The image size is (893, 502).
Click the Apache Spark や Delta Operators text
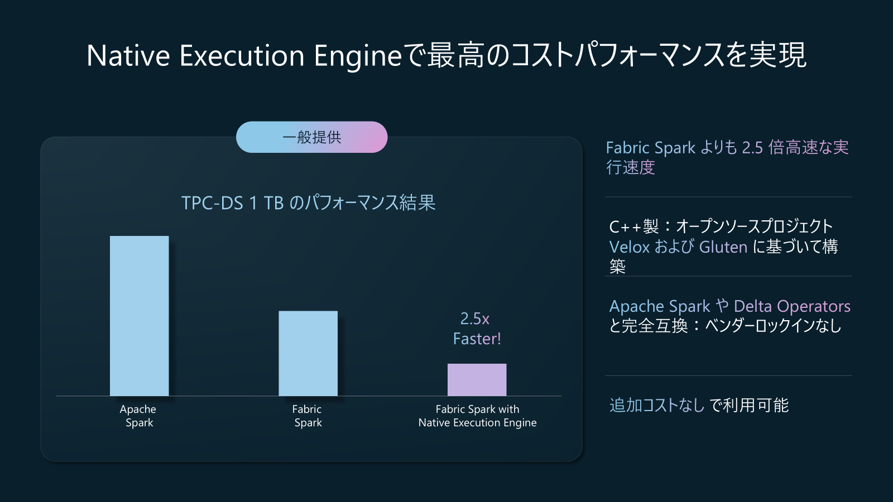coord(729,306)
